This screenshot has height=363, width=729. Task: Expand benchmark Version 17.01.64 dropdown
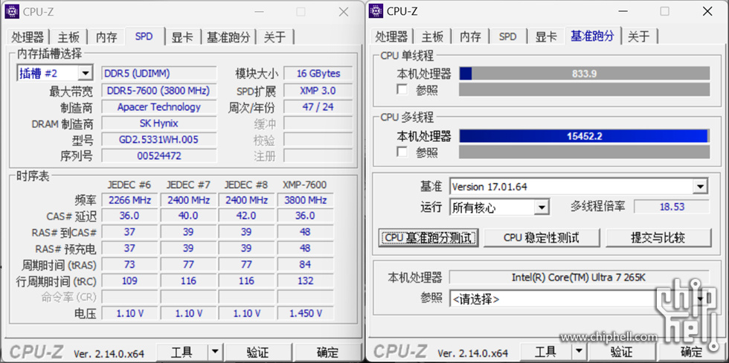pyautogui.click(x=700, y=187)
